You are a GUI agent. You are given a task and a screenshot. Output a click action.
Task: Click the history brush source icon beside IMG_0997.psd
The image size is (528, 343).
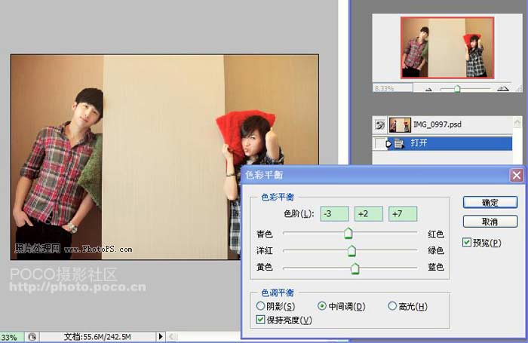pos(381,125)
